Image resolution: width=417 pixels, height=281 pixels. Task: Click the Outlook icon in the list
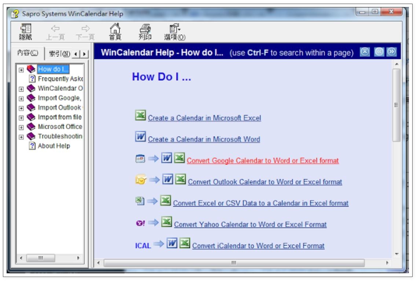(x=141, y=180)
